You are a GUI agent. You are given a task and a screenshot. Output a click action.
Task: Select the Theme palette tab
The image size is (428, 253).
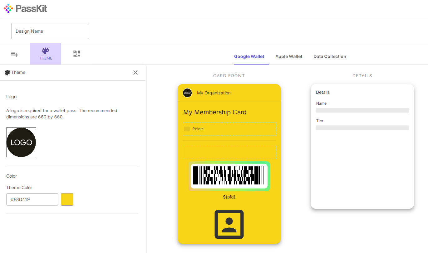[x=46, y=54]
